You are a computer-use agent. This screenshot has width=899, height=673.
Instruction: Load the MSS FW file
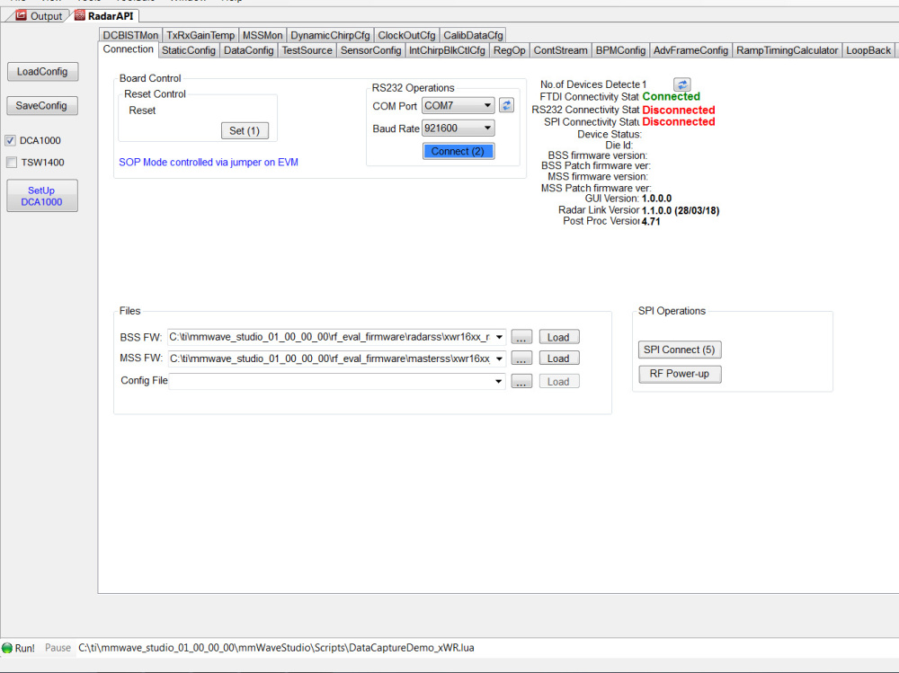coord(558,359)
